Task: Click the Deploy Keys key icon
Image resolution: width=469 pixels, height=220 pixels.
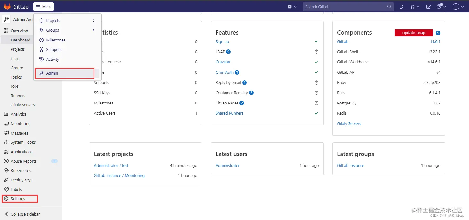Action: coord(6,180)
